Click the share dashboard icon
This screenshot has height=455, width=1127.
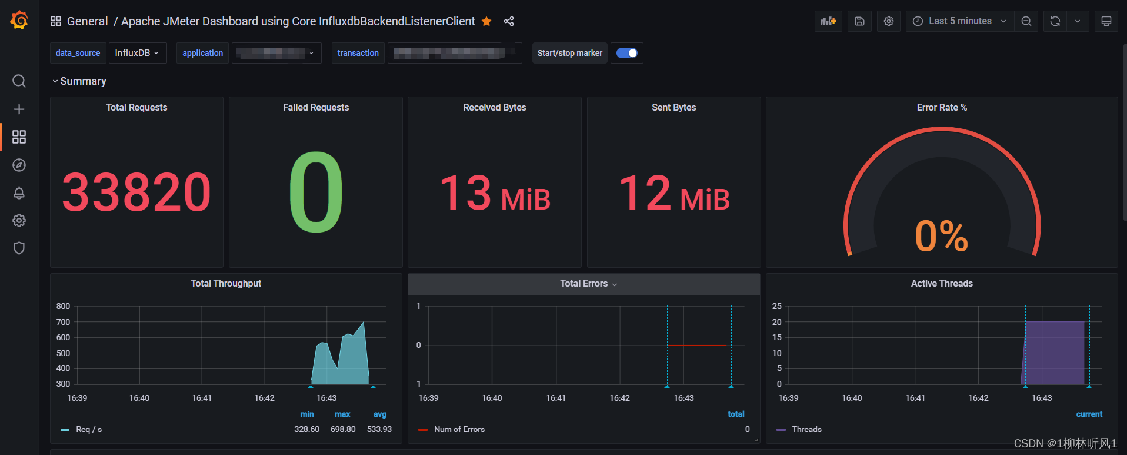(x=509, y=21)
